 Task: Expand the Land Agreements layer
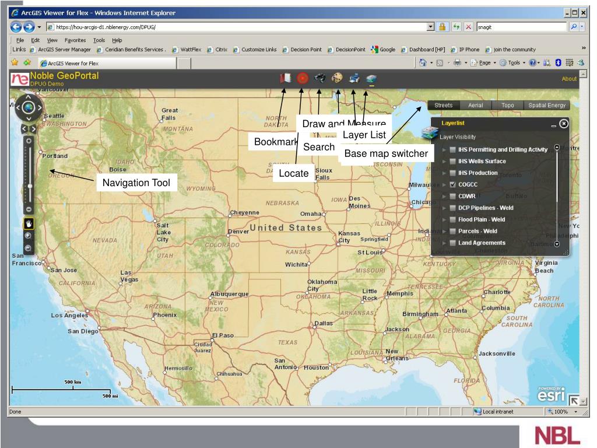click(444, 243)
